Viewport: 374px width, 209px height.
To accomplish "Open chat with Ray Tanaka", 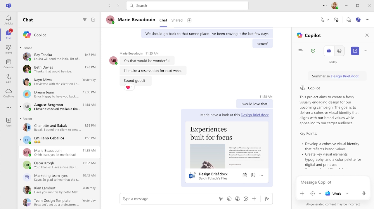I will click(59, 57).
